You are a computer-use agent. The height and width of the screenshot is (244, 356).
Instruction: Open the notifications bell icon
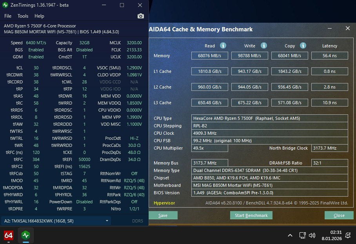click(x=348, y=235)
